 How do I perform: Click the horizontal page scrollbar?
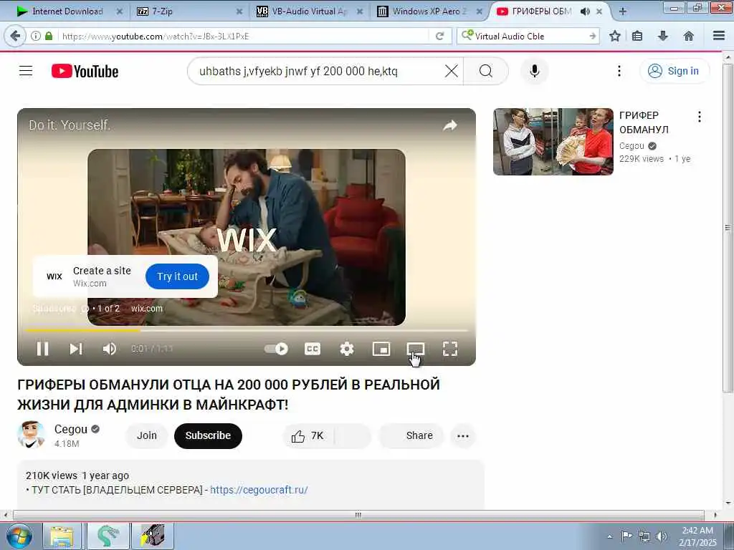(358, 515)
